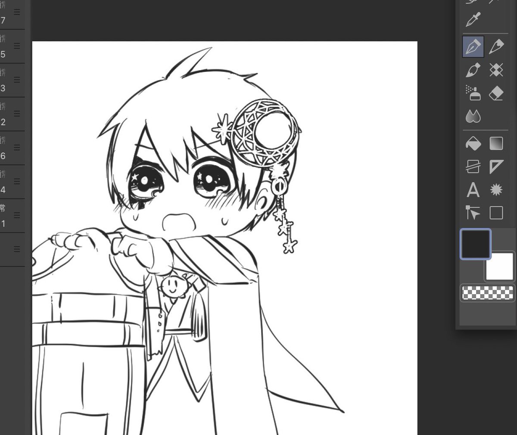Choose the white sub color swatch

pyautogui.click(x=501, y=266)
